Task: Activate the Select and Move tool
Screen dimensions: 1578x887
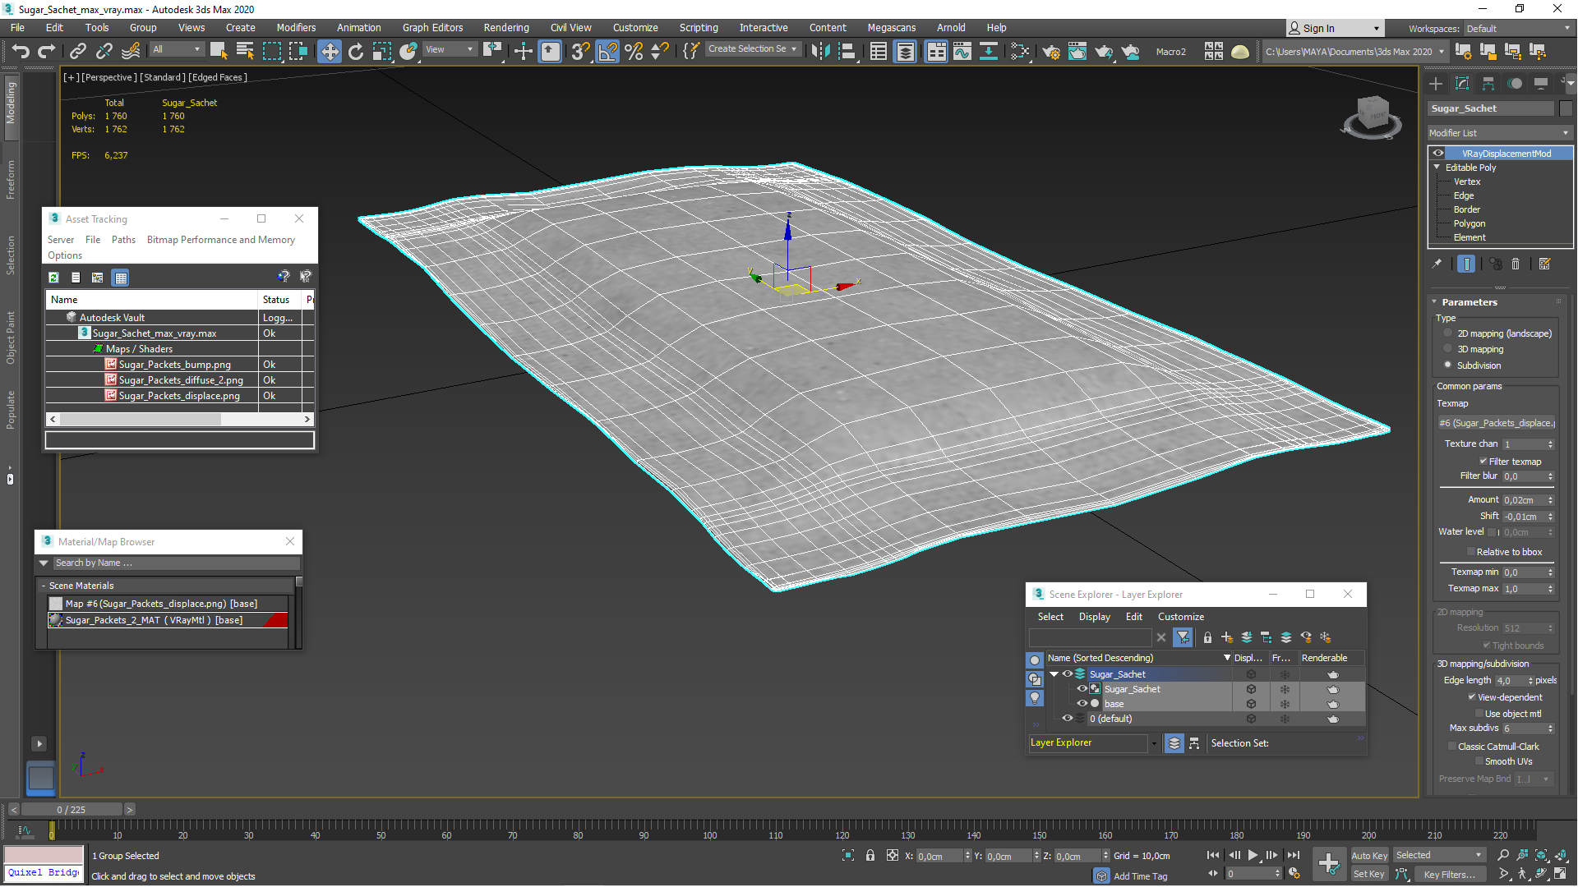Action: 330,51
